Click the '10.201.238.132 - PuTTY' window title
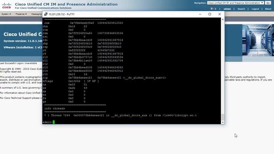Image resolution: width=274 pixels, height=154 pixels. click(x=62, y=14)
